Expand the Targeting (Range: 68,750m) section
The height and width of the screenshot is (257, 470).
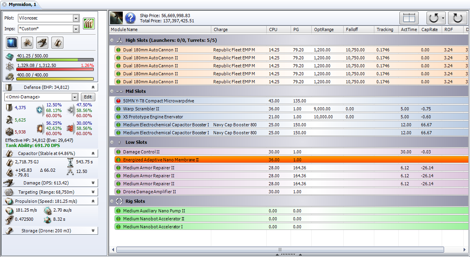pos(93,192)
